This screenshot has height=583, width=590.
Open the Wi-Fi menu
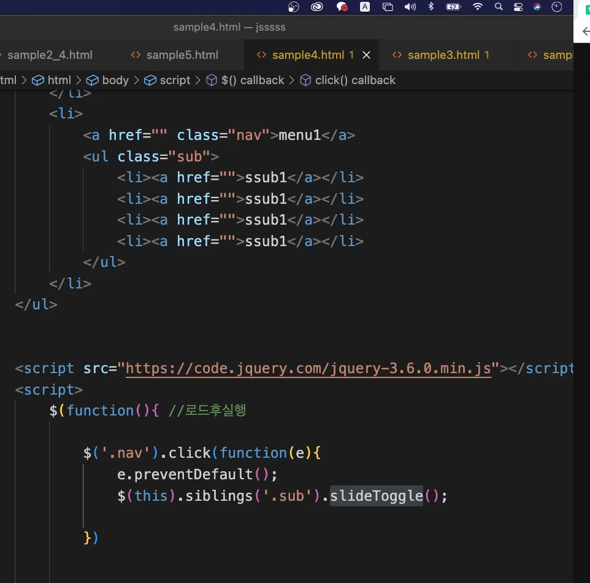point(478,6)
